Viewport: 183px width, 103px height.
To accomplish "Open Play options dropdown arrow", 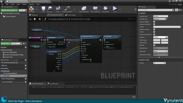I will (120, 9).
